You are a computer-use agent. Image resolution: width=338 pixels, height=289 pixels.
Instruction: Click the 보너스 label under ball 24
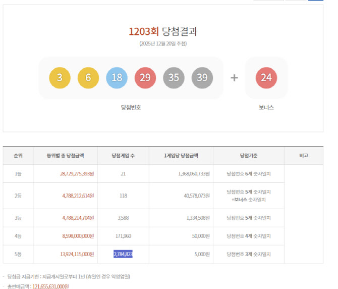click(266, 107)
